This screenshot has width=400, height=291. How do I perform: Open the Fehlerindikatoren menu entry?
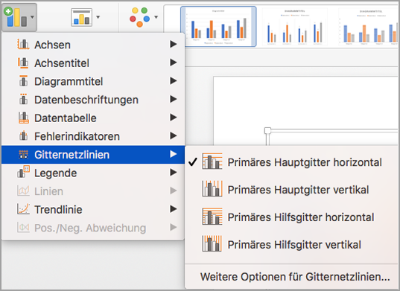(x=93, y=136)
